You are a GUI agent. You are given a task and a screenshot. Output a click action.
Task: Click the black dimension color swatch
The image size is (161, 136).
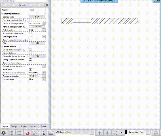click(126, 132)
